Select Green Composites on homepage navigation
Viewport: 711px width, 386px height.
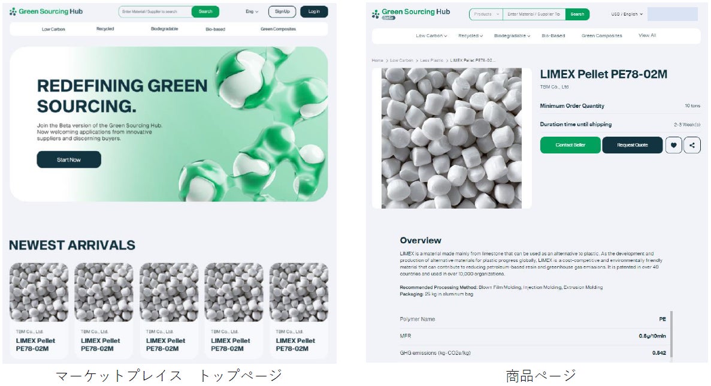click(278, 29)
